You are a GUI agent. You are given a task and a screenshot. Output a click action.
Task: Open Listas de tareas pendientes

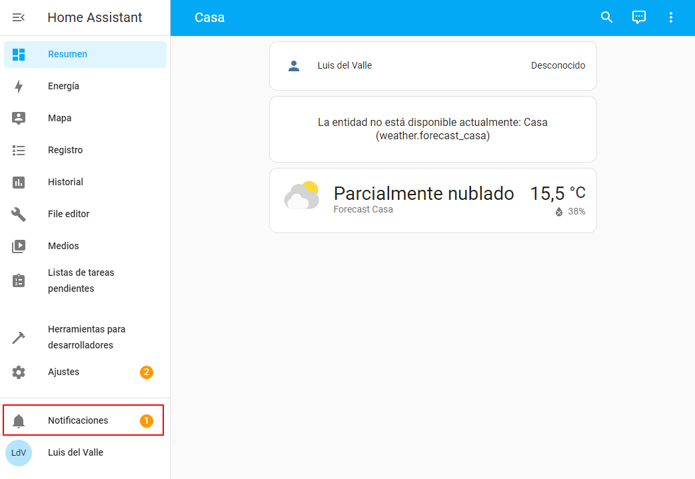[85, 280]
